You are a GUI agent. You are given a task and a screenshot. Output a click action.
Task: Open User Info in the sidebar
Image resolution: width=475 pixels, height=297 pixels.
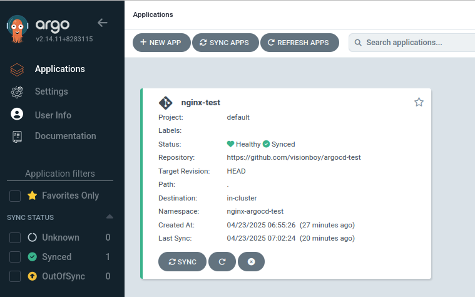[53, 115]
